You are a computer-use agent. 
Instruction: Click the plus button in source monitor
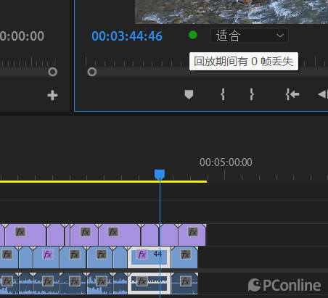tap(52, 96)
